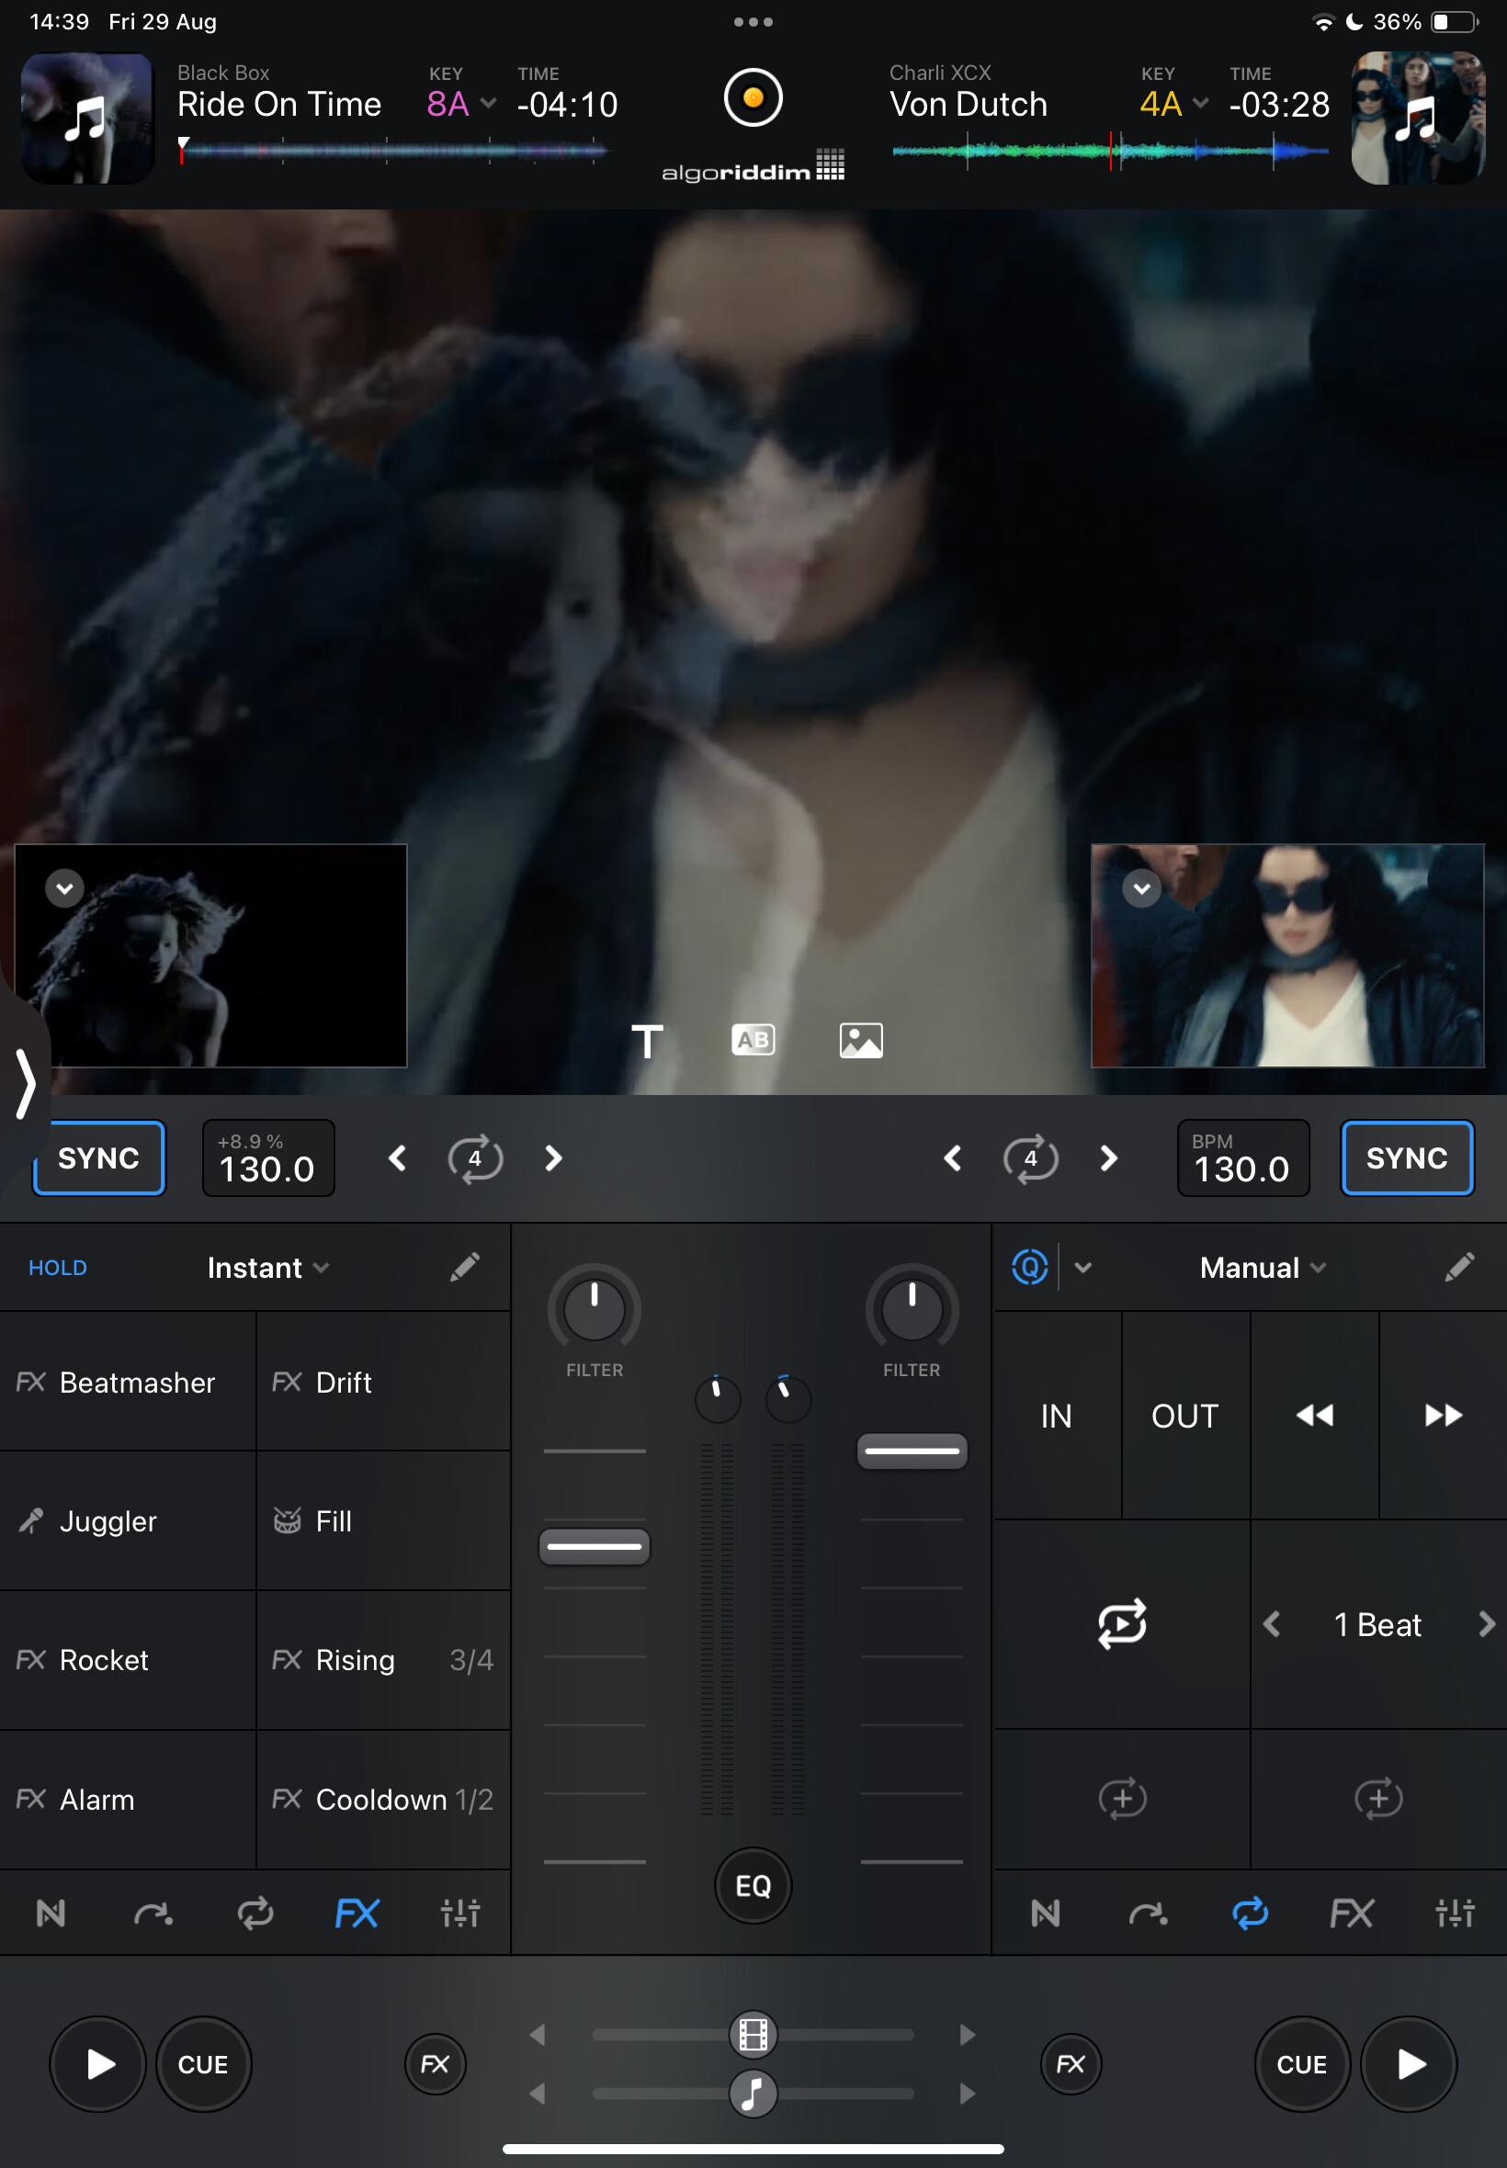Edit instant FX with left pencil icon
The width and height of the screenshot is (1507, 2168).
(x=465, y=1268)
